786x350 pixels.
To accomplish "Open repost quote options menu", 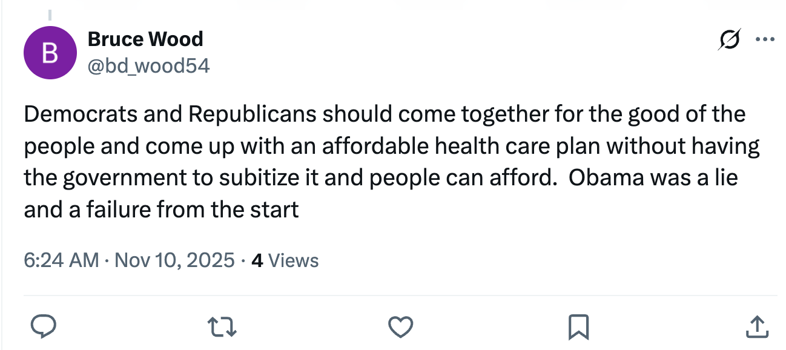I will pos(222,326).
